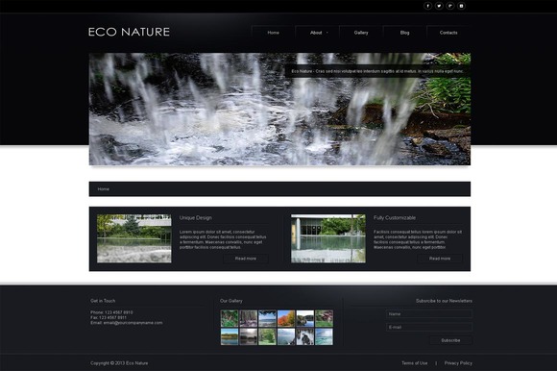The height and width of the screenshot is (371, 557).
Task: Open the Google Plus social icon
Action: point(450,6)
